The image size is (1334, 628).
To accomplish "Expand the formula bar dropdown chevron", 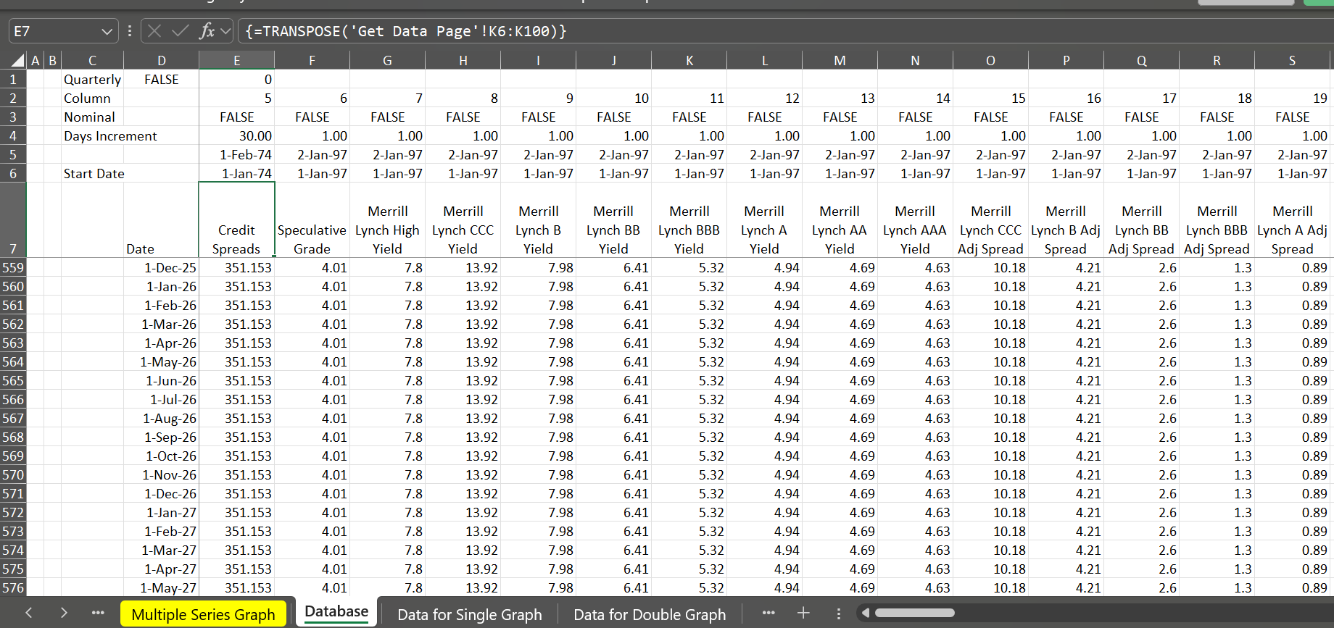I will [225, 31].
